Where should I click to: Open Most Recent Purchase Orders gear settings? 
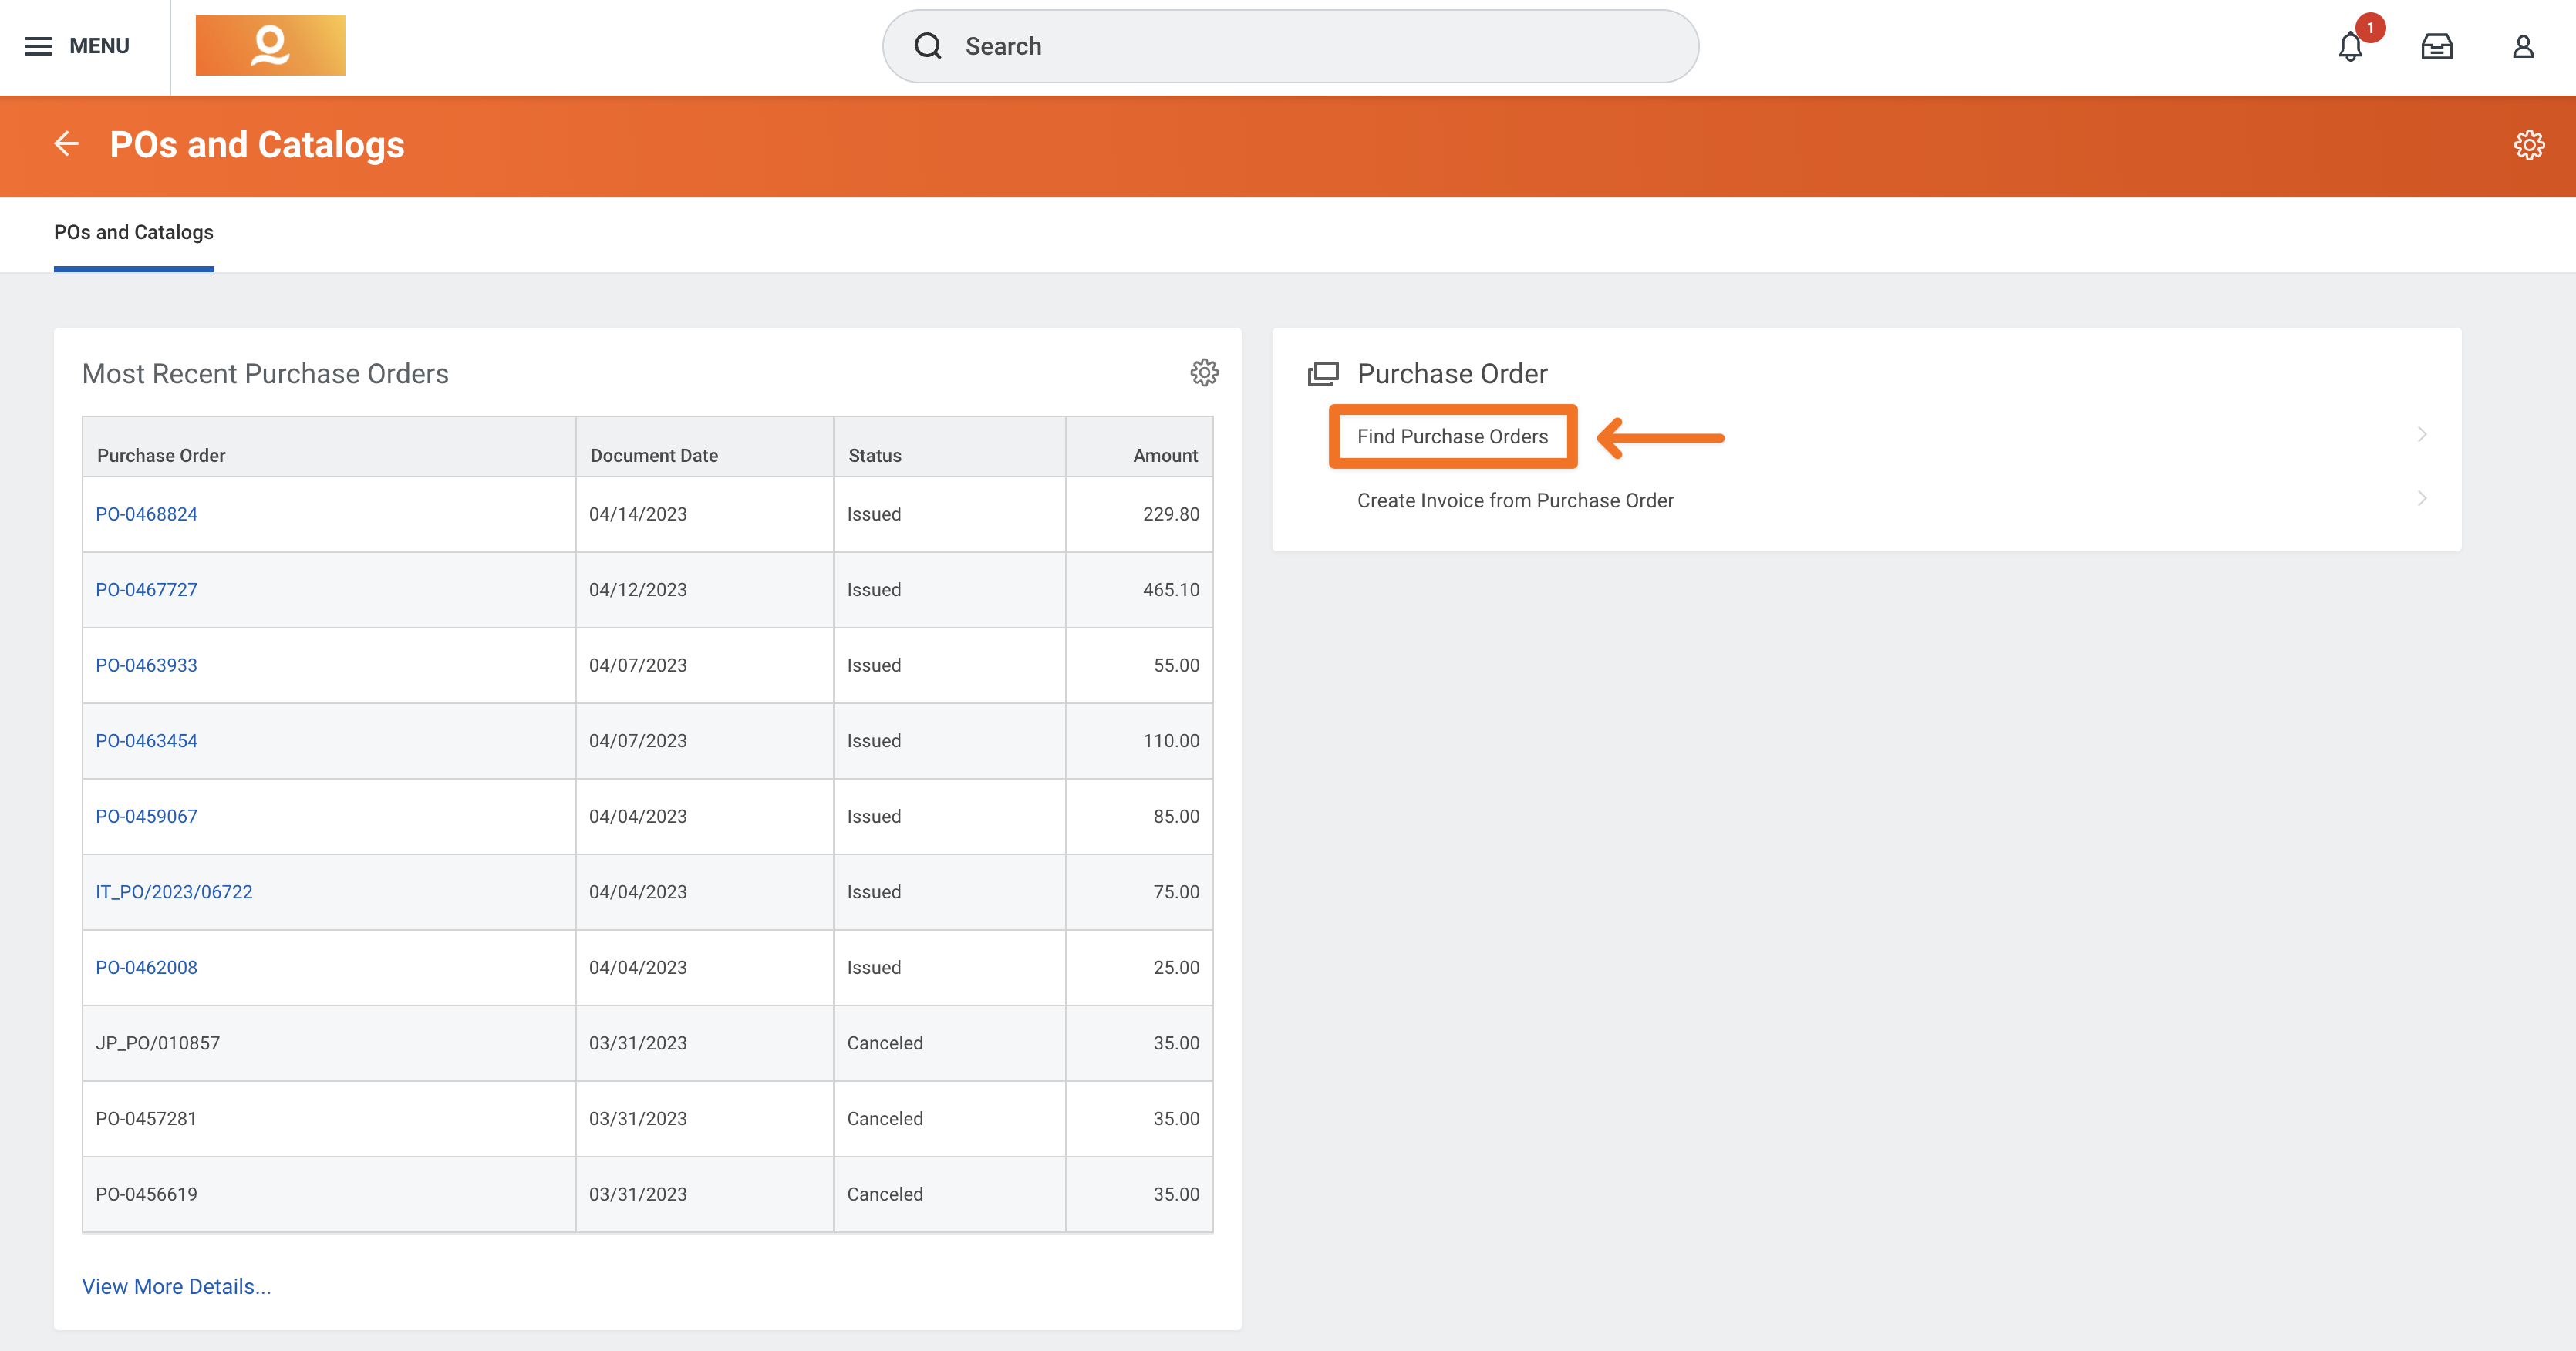coord(1204,373)
